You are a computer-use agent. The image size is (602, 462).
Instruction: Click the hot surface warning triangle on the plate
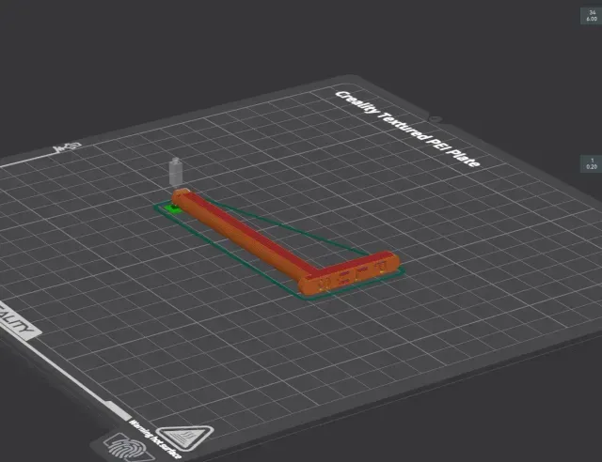pos(186,438)
